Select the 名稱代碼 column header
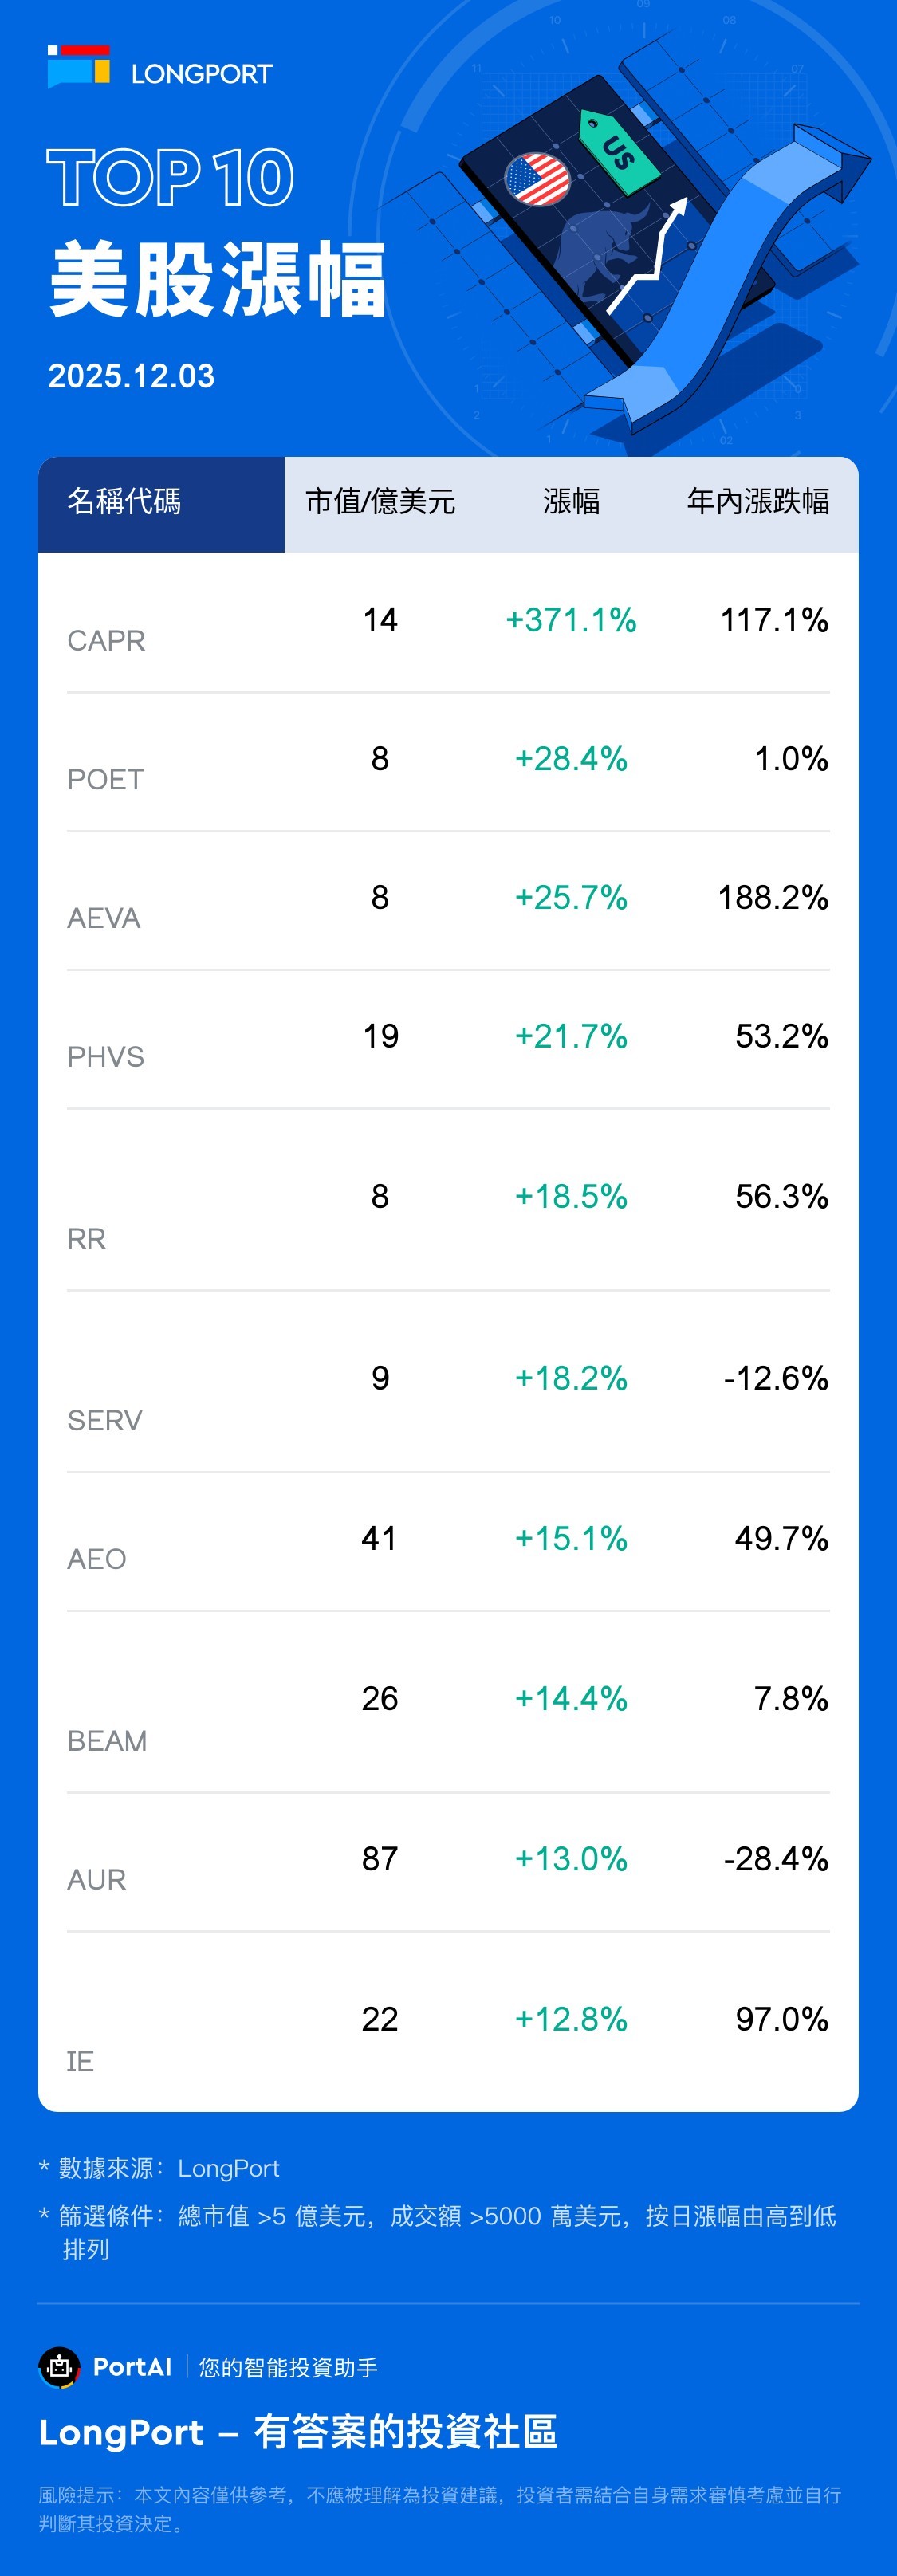Image resolution: width=897 pixels, height=2576 pixels. [x=124, y=502]
